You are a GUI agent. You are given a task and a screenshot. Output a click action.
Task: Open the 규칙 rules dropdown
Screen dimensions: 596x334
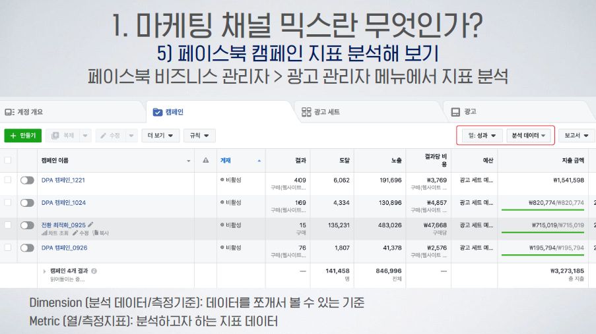199,136
